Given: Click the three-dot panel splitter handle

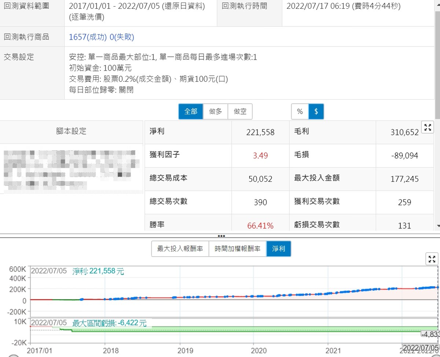Looking at the screenshot, I should (x=221, y=236).
